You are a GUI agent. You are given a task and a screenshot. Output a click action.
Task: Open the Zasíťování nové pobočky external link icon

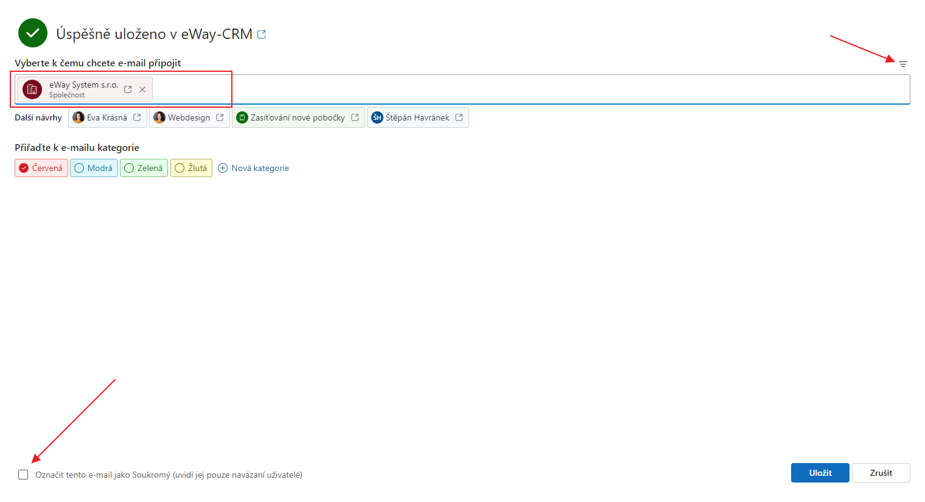(x=355, y=117)
